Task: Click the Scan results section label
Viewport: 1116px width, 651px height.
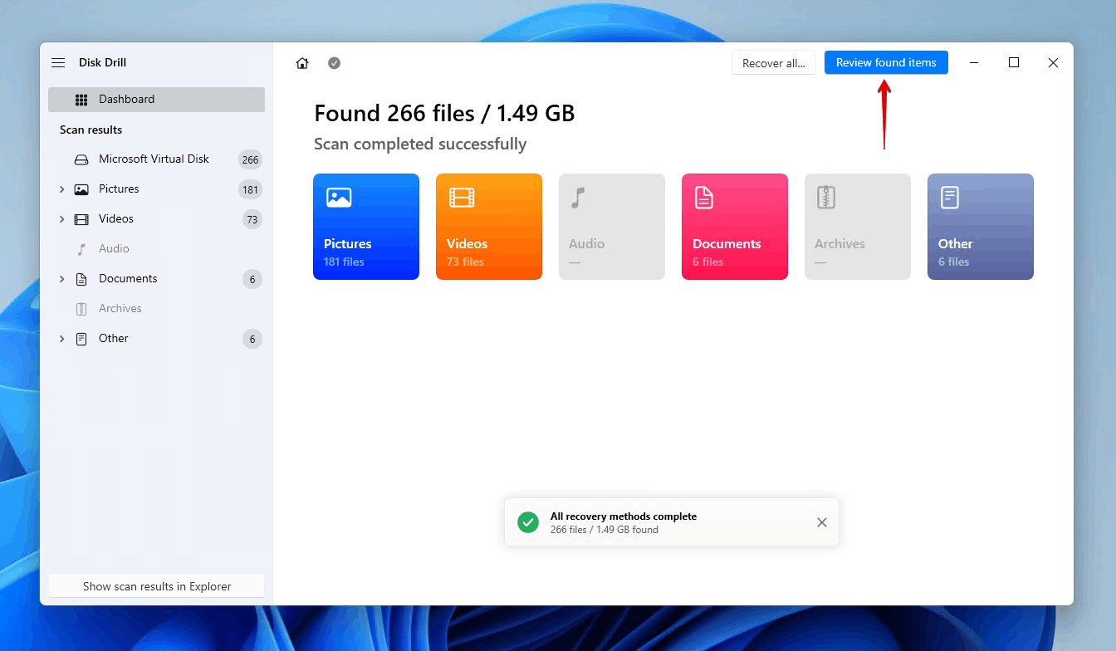Action: [x=91, y=130]
